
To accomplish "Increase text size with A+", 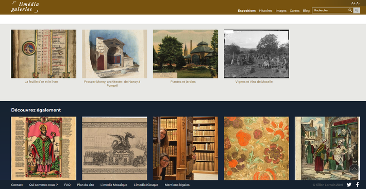I will (354, 3).
